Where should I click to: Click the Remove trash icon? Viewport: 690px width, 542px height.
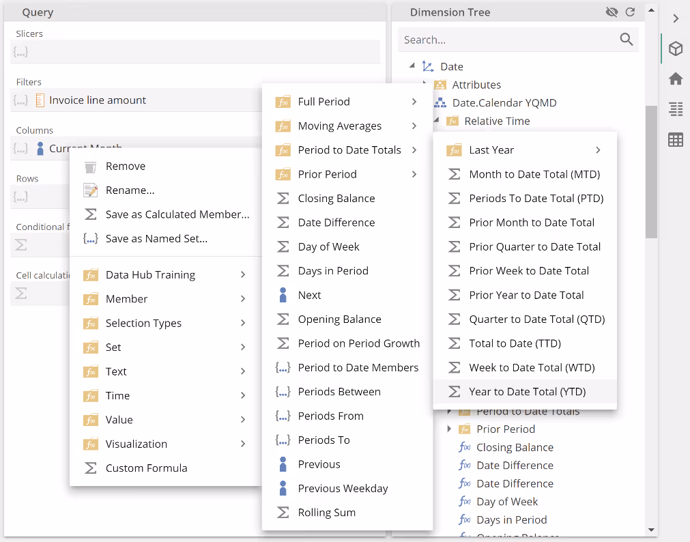click(x=90, y=167)
